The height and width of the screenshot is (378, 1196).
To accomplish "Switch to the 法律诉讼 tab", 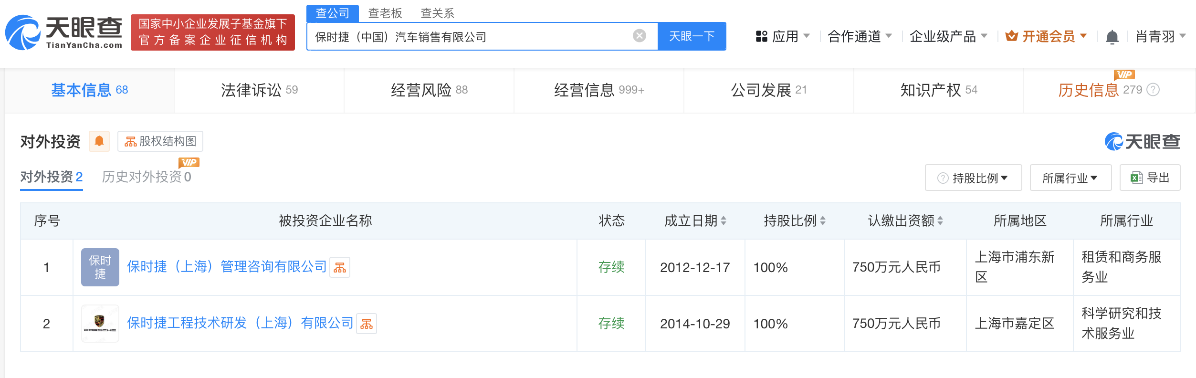I will [259, 90].
